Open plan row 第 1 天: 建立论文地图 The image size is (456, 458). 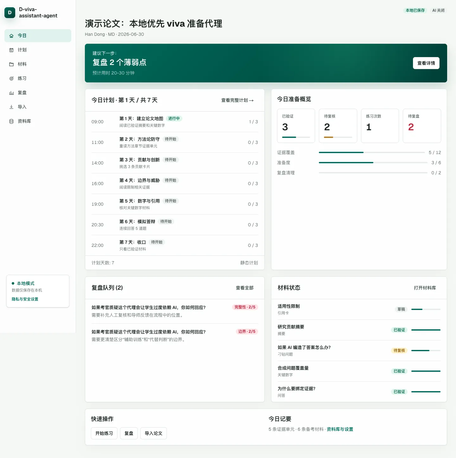coord(175,122)
